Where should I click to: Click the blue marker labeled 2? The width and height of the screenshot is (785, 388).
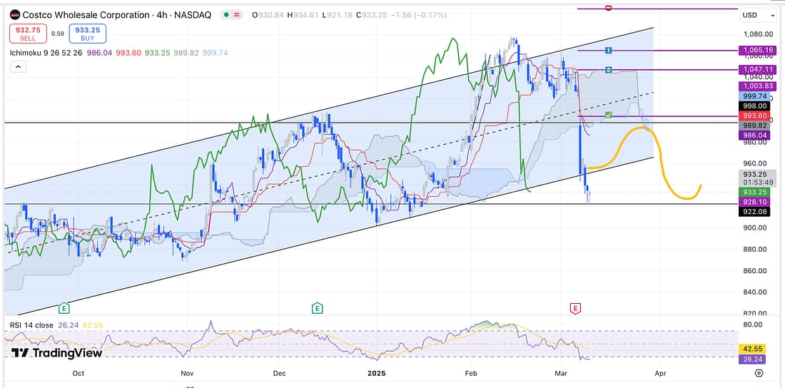tap(608, 70)
